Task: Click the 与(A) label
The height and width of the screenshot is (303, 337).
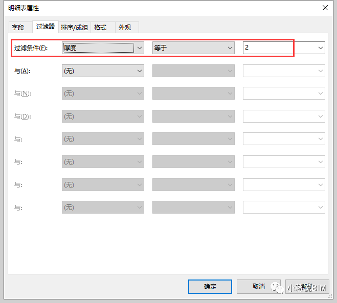Action: (x=22, y=71)
